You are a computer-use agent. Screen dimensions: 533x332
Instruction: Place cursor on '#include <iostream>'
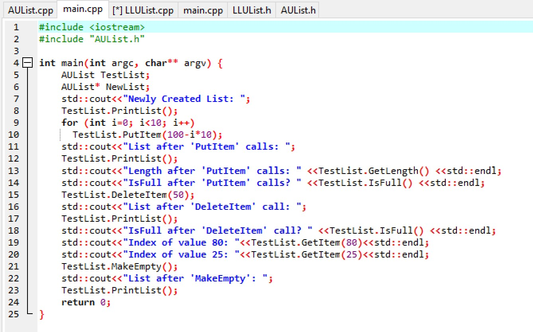coord(92,27)
